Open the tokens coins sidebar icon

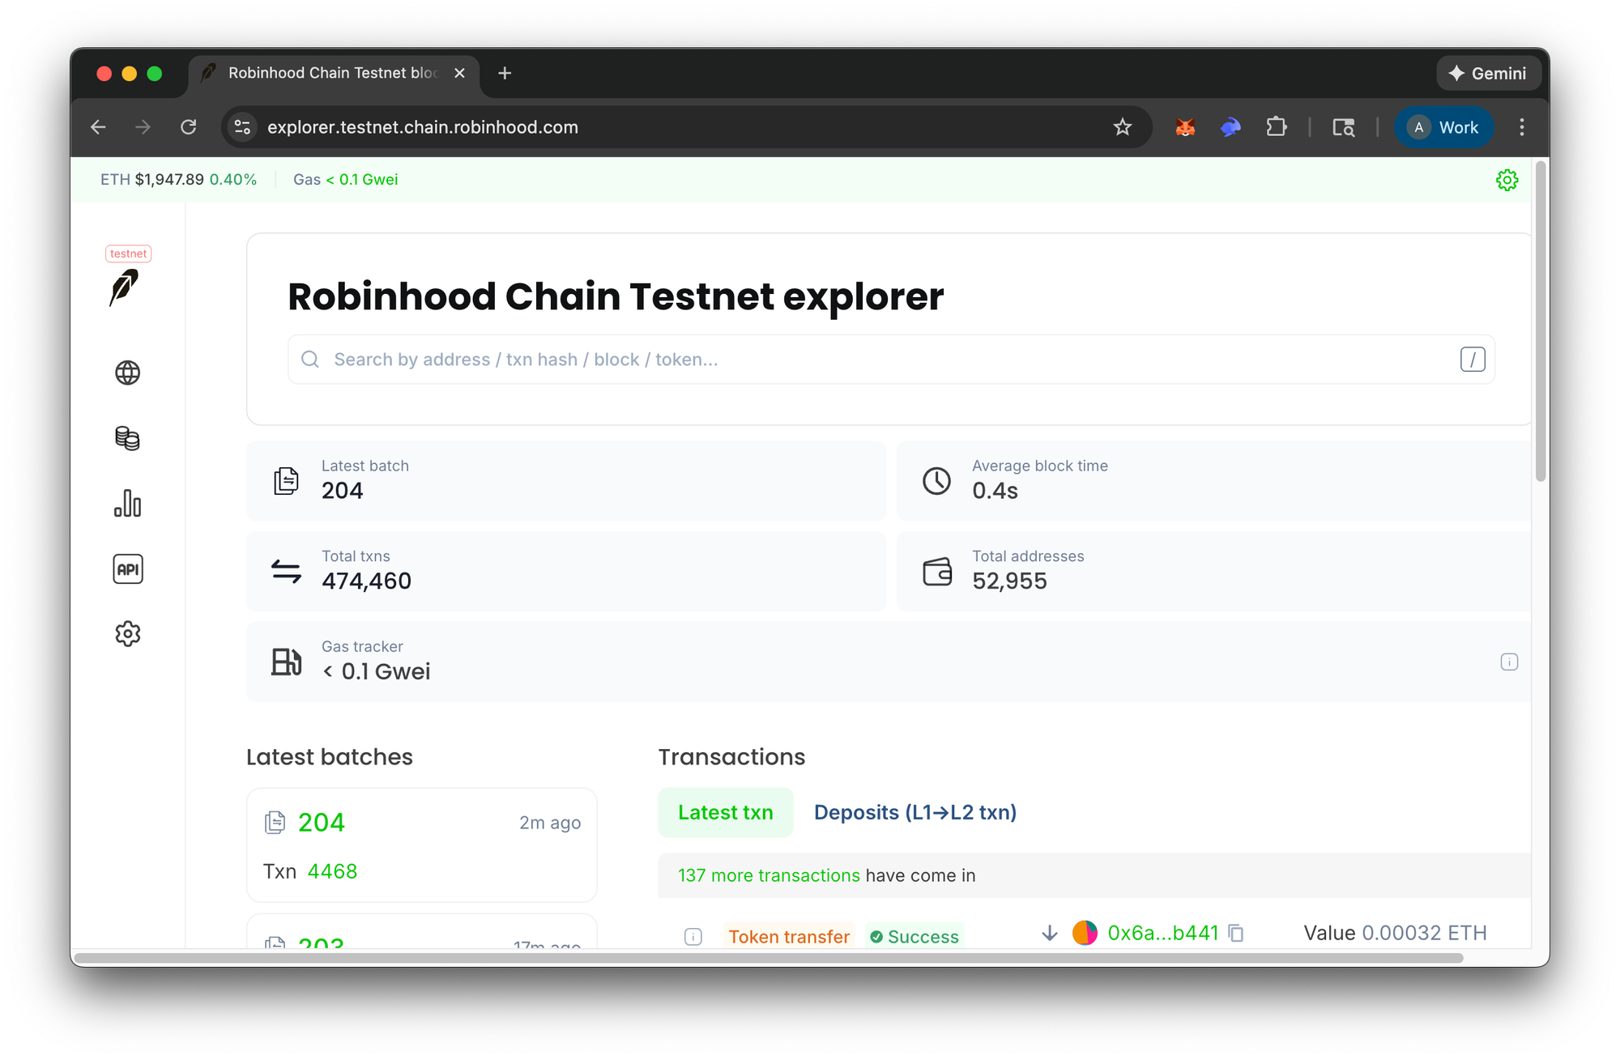(x=127, y=438)
